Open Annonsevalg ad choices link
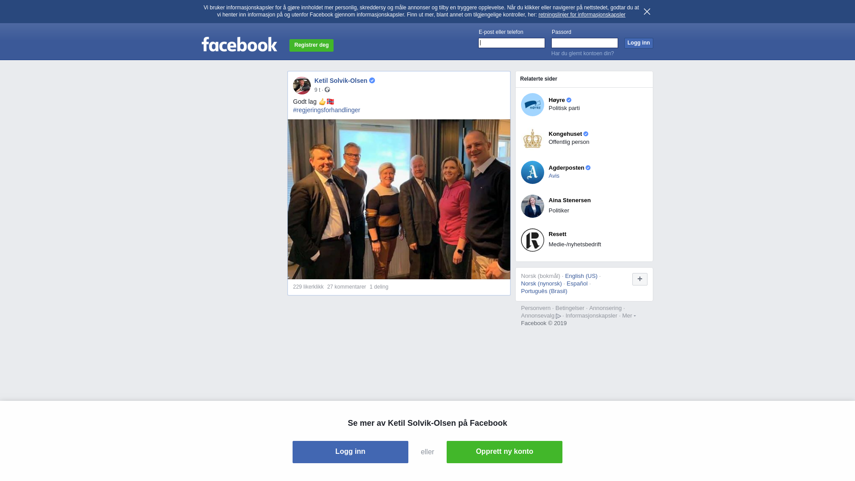This screenshot has width=855, height=481. click(541, 316)
